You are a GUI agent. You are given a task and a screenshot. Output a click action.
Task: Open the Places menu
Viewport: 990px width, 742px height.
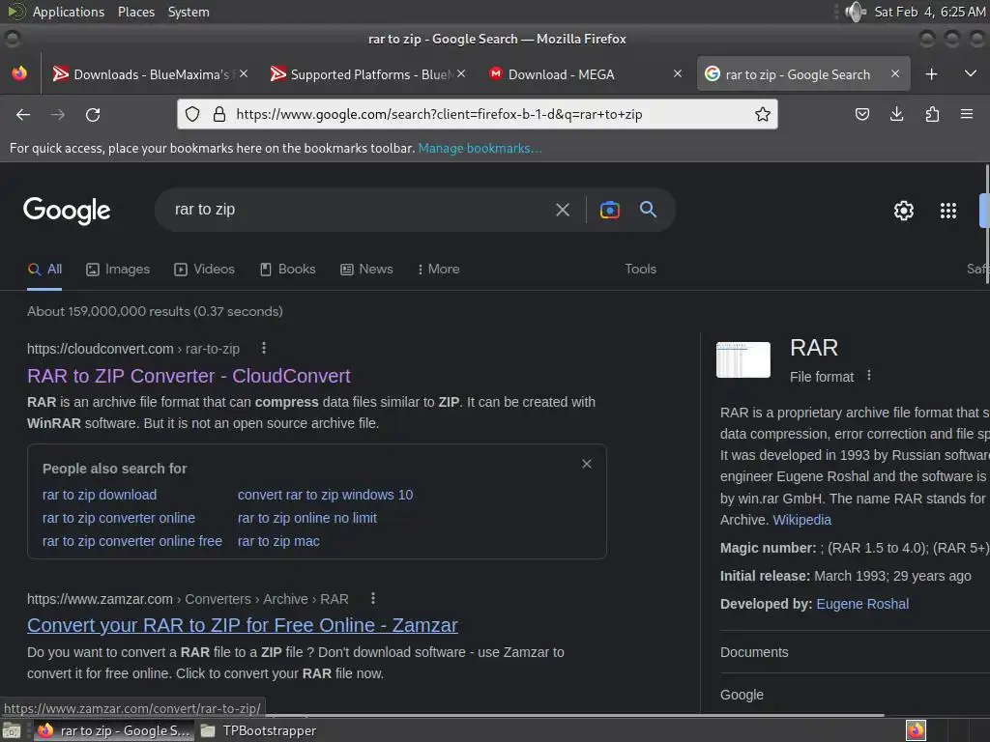point(135,12)
